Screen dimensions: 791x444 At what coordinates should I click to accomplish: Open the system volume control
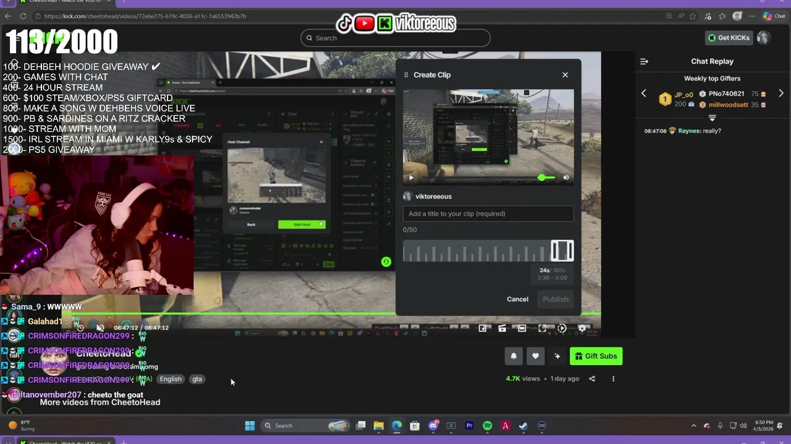[x=743, y=425]
